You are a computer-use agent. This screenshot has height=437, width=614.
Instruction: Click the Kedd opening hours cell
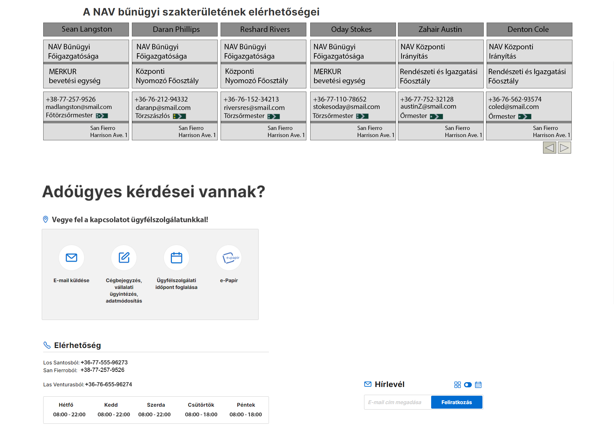point(114,414)
